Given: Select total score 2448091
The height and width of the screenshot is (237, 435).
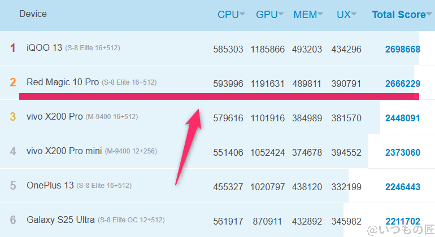Looking at the screenshot, I should [402, 118].
